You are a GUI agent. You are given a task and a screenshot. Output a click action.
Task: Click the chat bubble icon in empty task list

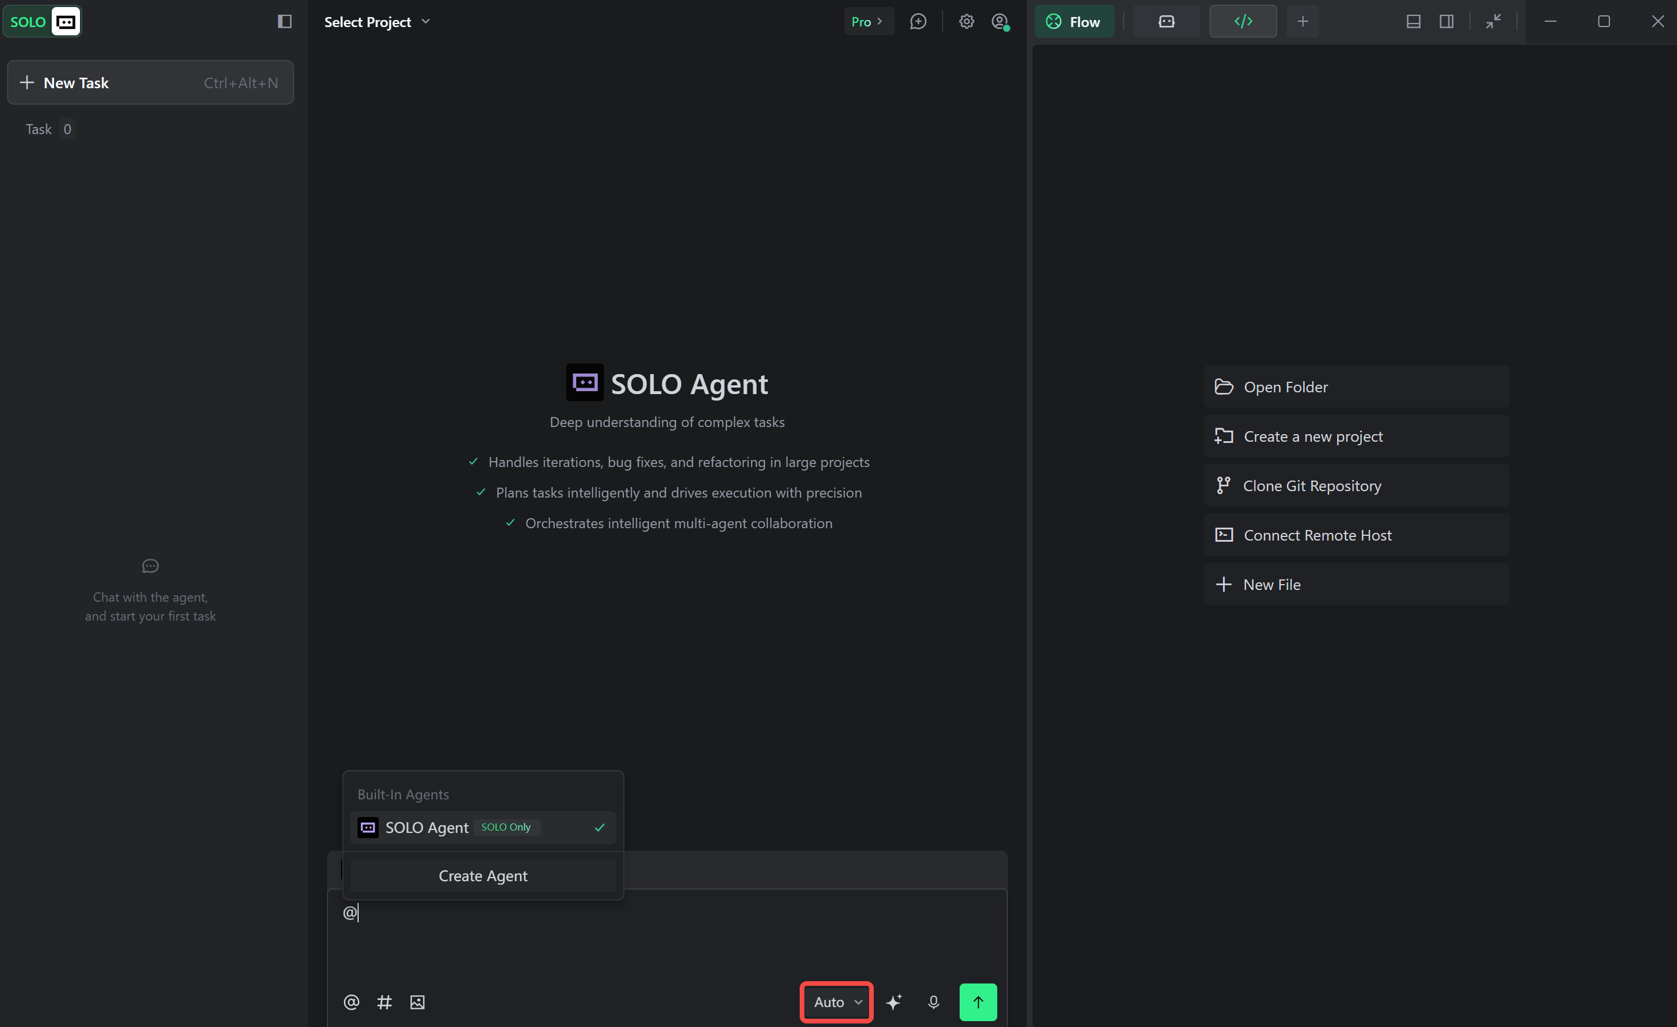coord(151,566)
